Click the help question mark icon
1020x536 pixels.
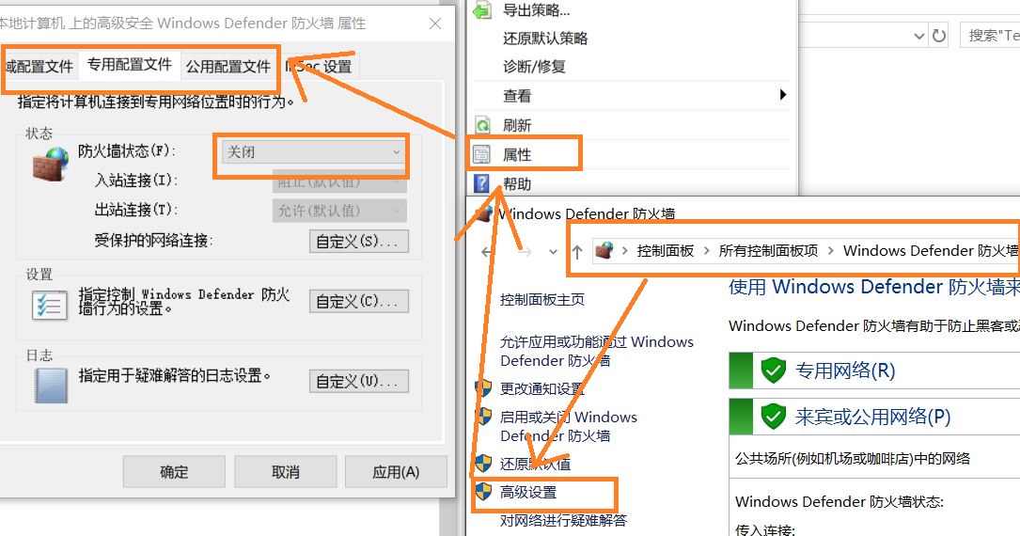tap(480, 184)
